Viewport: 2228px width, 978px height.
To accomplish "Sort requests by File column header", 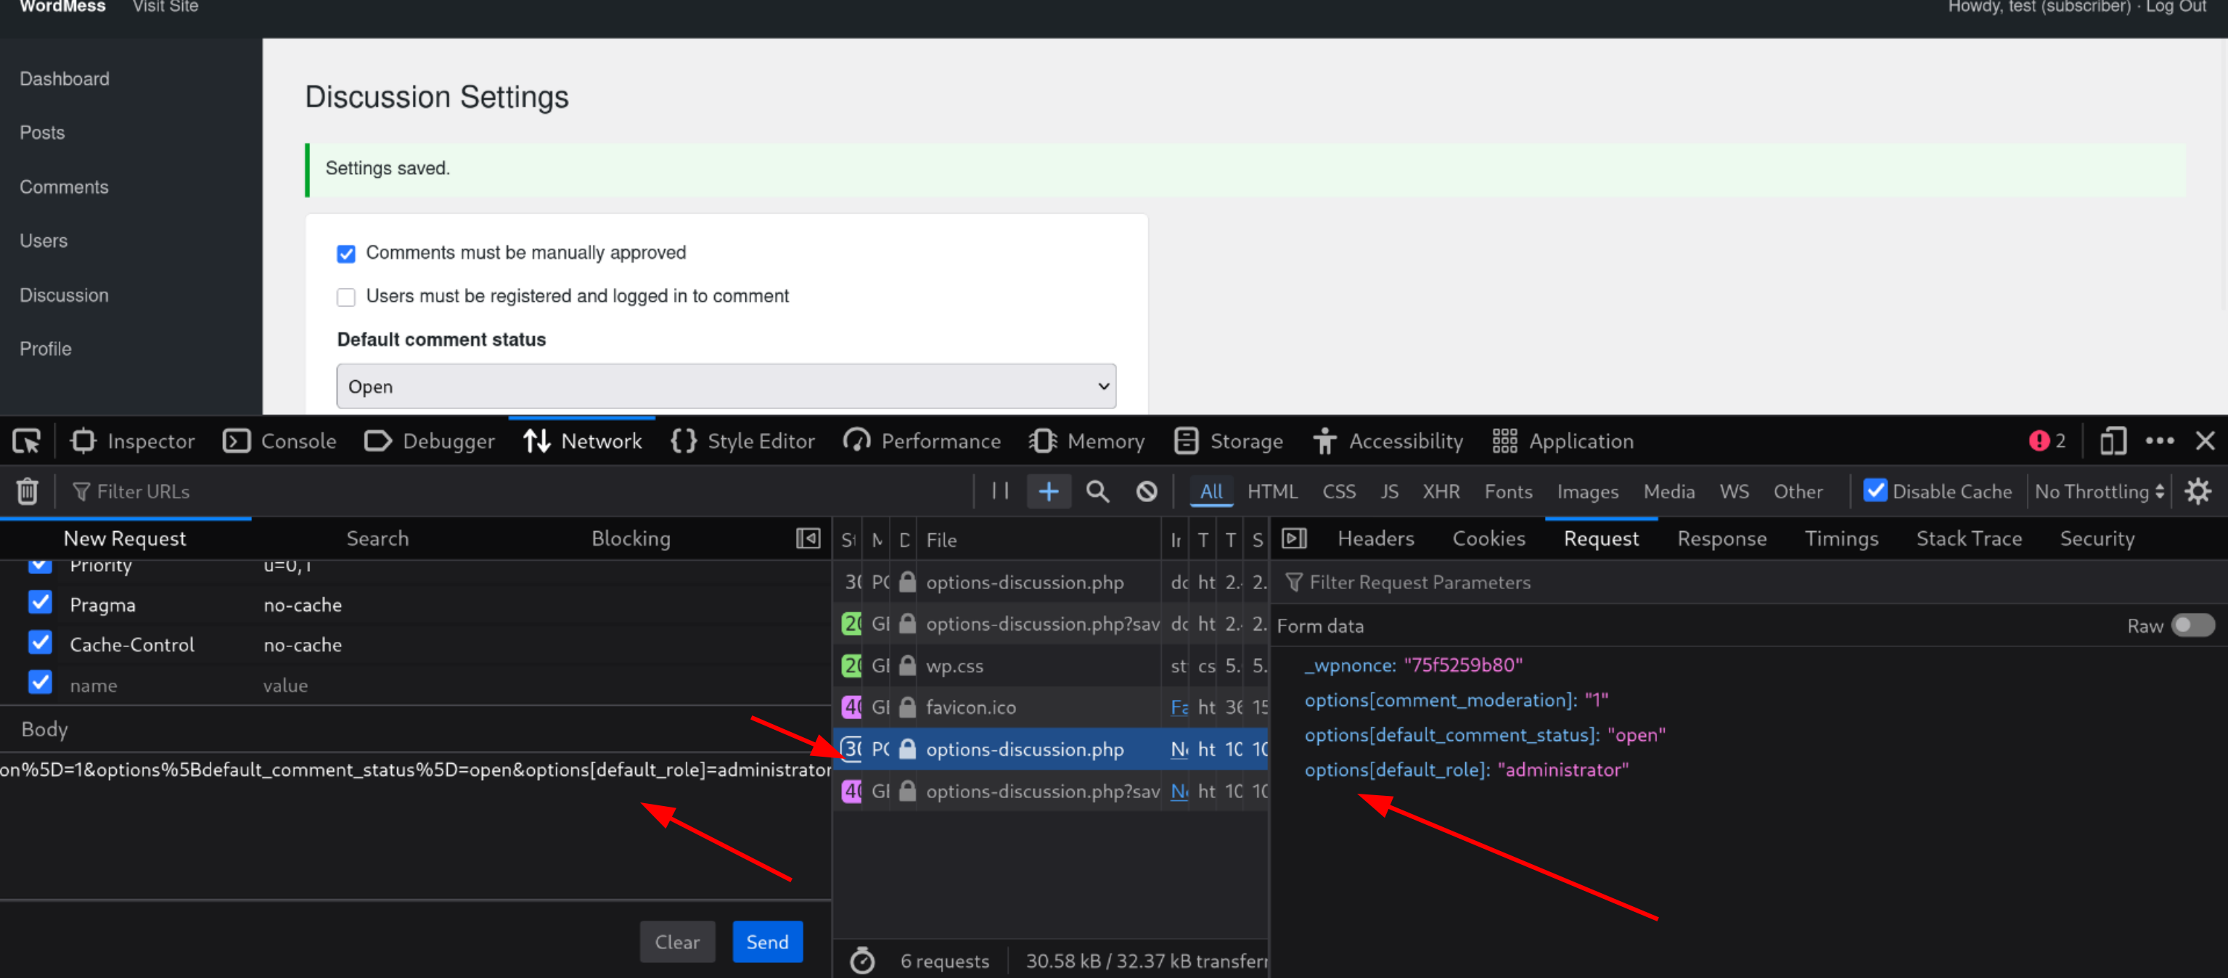I will coord(1038,540).
